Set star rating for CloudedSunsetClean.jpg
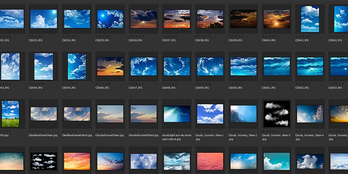The height and width of the screenshot is (174, 348). pos(103,131)
